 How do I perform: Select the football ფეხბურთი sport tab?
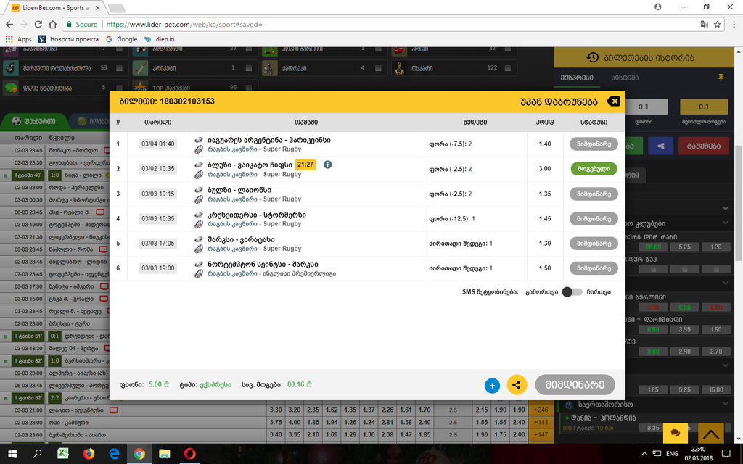pos(34,121)
